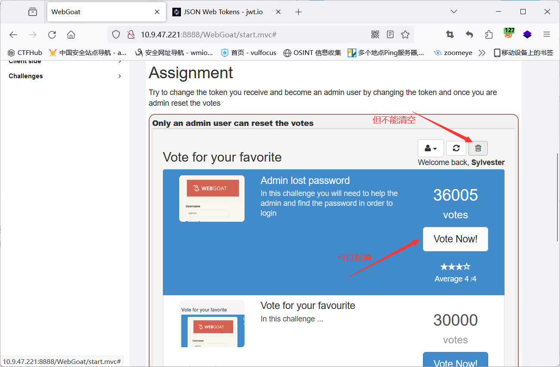Click the Admin lost password thumbnail
Screen dimensions: 560x367
(212, 199)
